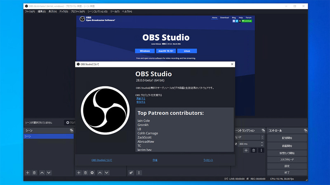Click the REC recording status icon in the status bar
This screenshot has height=185, width=330.
click(248, 179)
